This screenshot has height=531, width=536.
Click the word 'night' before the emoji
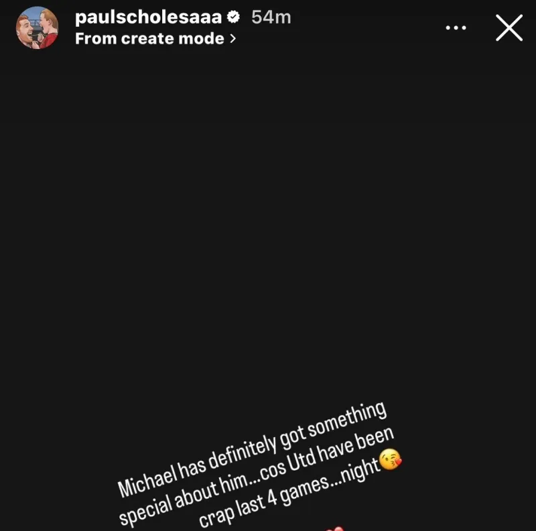click(x=359, y=473)
